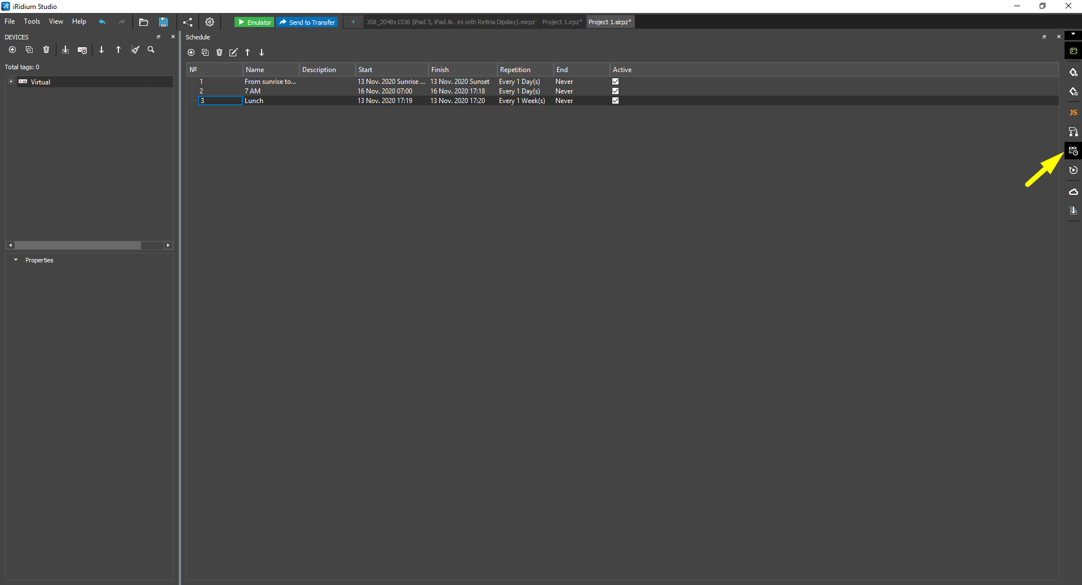Click Send to Transfer
Viewport: 1082px width, 585px height.
pyautogui.click(x=307, y=22)
